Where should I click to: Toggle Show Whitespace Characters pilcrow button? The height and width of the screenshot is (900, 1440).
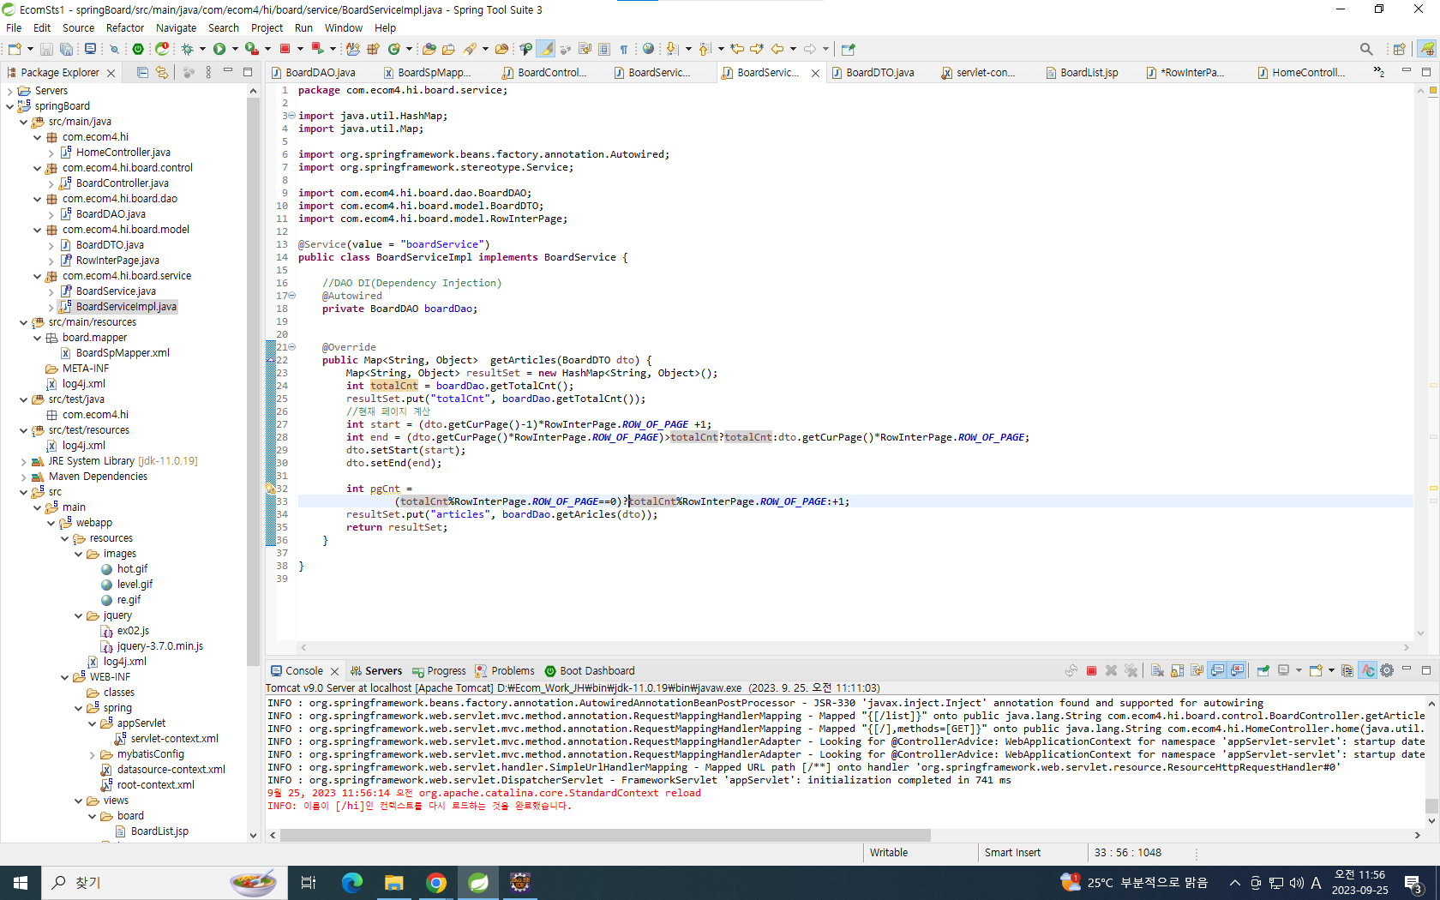point(624,49)
